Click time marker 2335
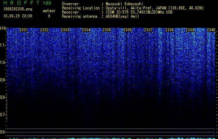 pos(107,30)
